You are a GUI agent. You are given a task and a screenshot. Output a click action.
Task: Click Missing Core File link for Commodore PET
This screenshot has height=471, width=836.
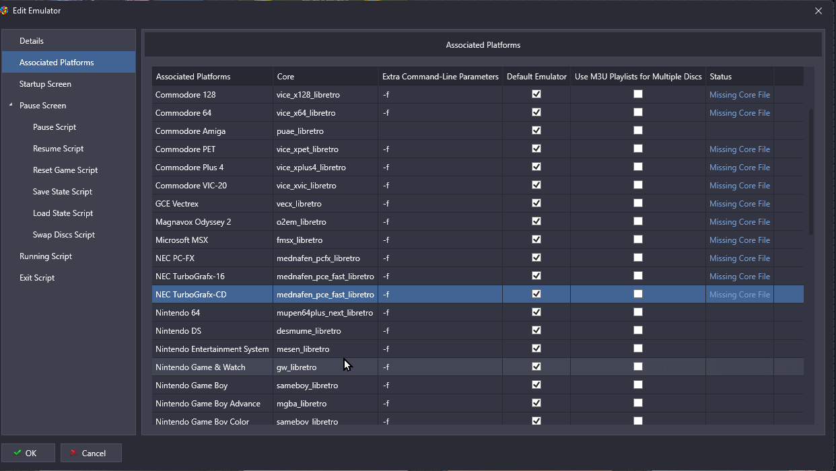pyautogui.click(x=740, y=149)
